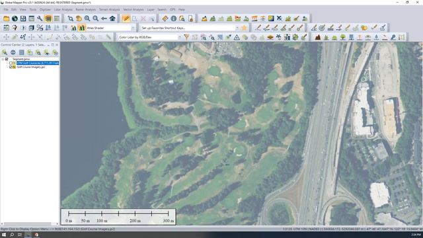
Task: Click the percent slope toolbar icon
Action: click(x=40, y=28)
